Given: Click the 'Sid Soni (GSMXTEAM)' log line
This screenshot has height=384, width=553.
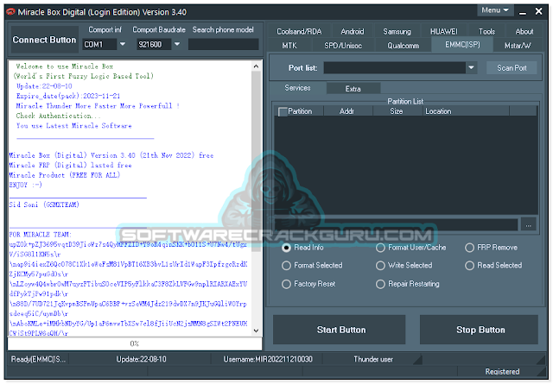Looking at the screenshot, I should click(x=44, y=205).
